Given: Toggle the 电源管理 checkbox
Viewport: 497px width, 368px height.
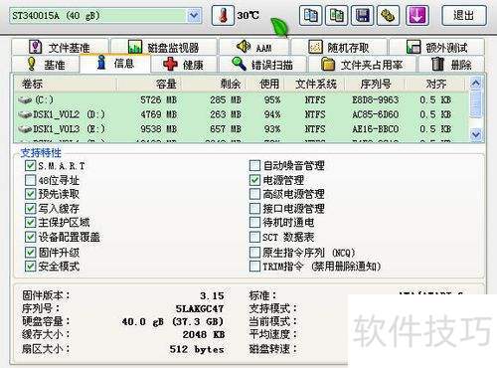Looking at the screenshot, I should [254, 180].
